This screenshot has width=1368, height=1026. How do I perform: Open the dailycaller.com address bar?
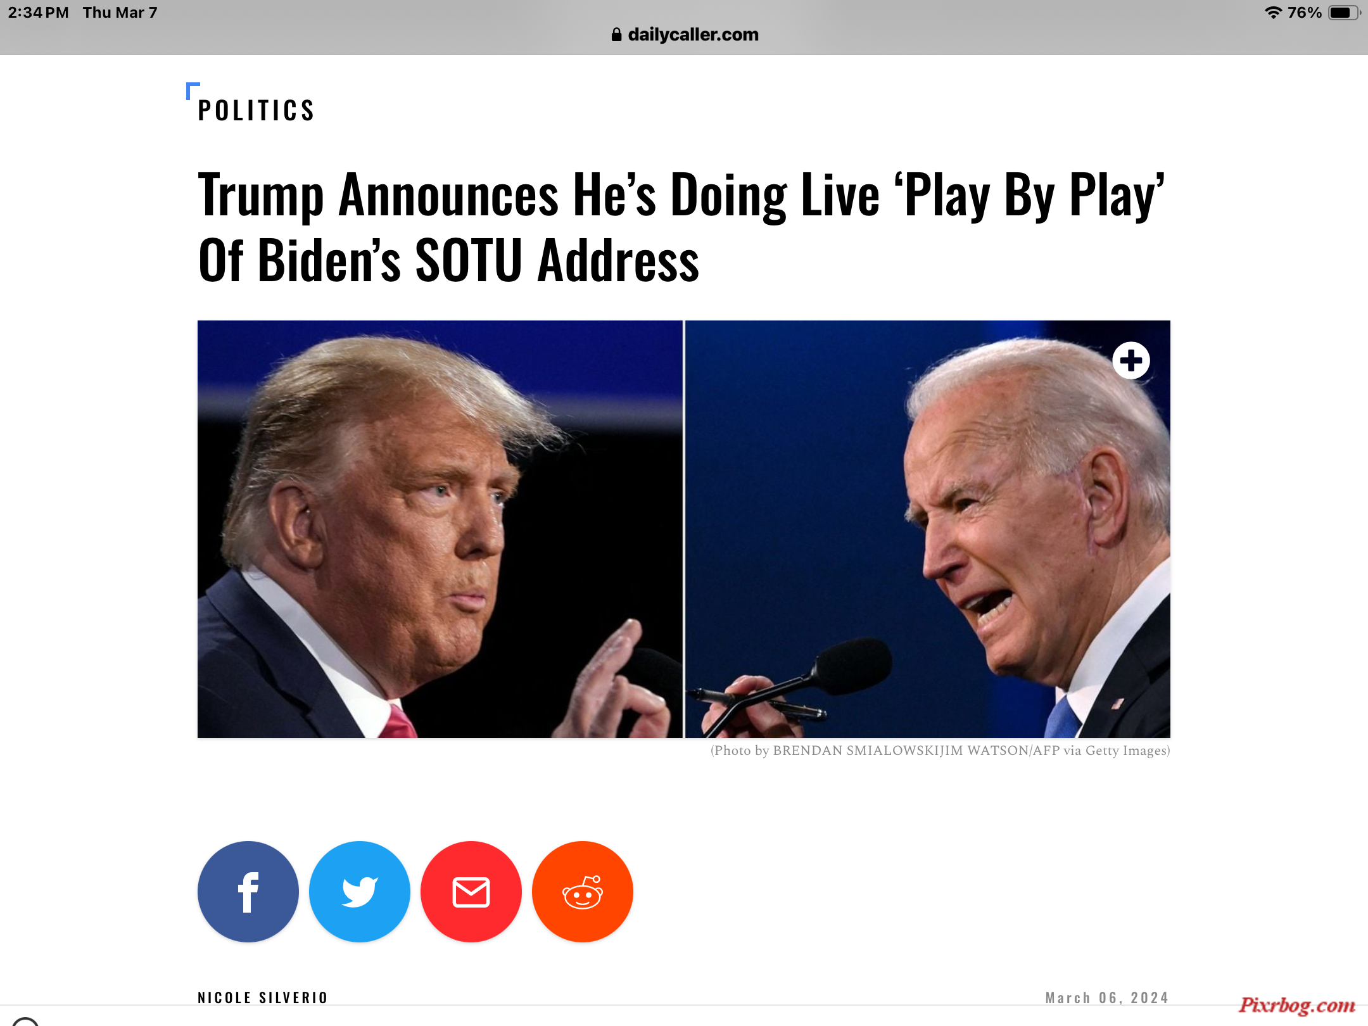(685, 35)
